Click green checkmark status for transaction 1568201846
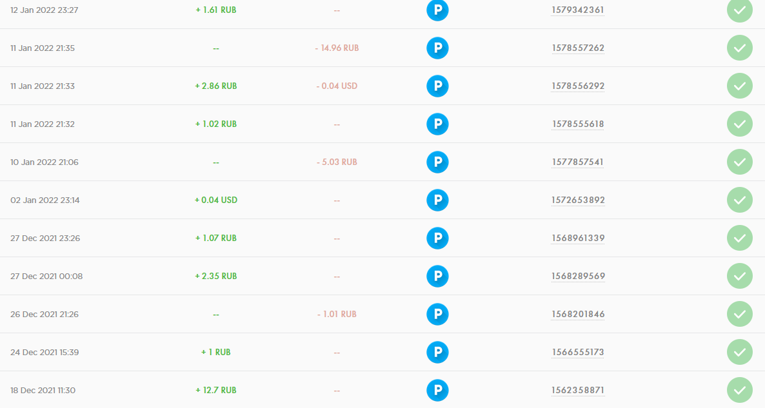 (739, 314)
